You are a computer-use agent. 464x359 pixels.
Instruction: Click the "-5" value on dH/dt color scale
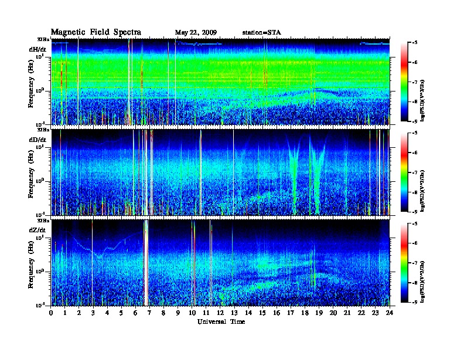[x=415, y=43]
